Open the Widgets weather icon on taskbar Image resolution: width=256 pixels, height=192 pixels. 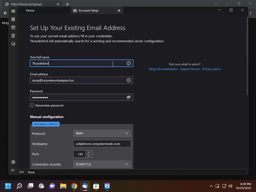pyautogui.click(x=41, y=186)
